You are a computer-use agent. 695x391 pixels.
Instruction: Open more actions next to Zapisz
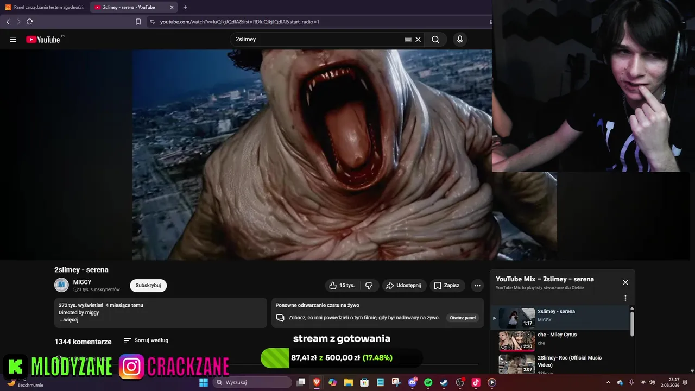click(477, 285)
